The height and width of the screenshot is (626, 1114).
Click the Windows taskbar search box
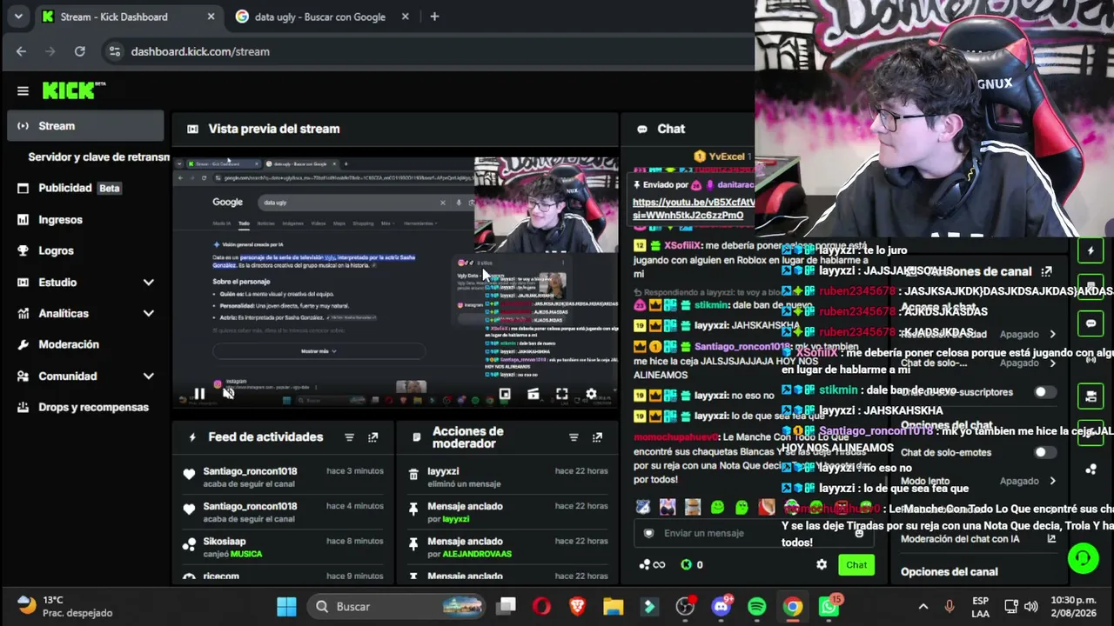[x=397, y=606]
